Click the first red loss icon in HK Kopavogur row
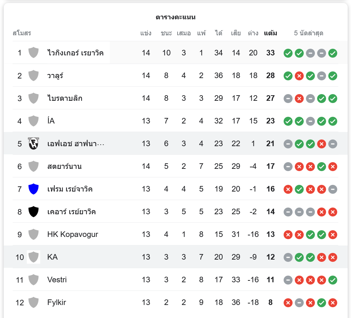Viewport: 351px width, 318px height. coord(288,235)
